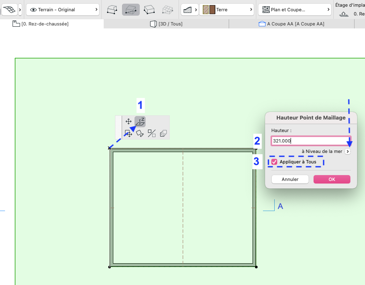The image size is (365, 285).
Task: Choose the first mesh construction method icon
Action: click(112, 10)
